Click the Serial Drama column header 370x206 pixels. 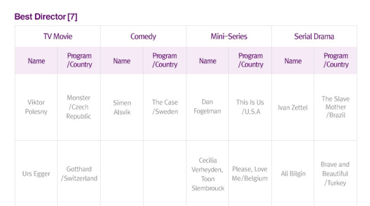click(x=314, y=37)
